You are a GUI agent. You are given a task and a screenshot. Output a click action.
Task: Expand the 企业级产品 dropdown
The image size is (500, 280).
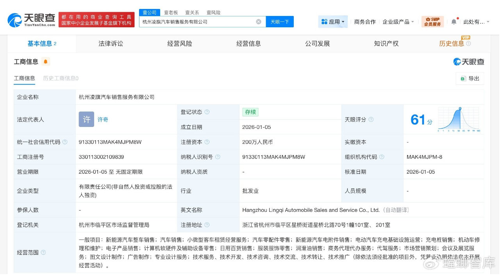pyautogui.click(x=398, y=22)
